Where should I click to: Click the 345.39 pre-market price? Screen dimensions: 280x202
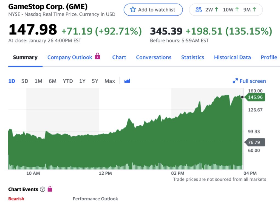(x=166, y=31)
